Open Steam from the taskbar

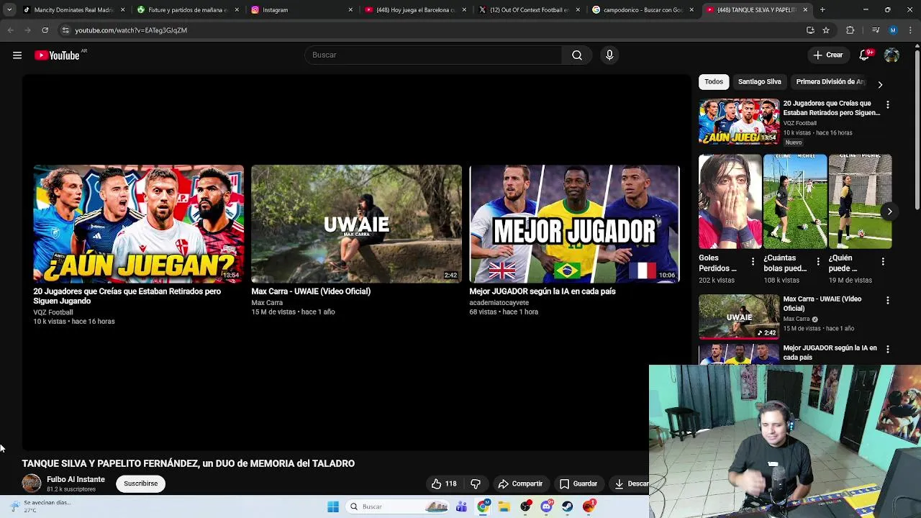pyautogui.click(x=568, y=506)
